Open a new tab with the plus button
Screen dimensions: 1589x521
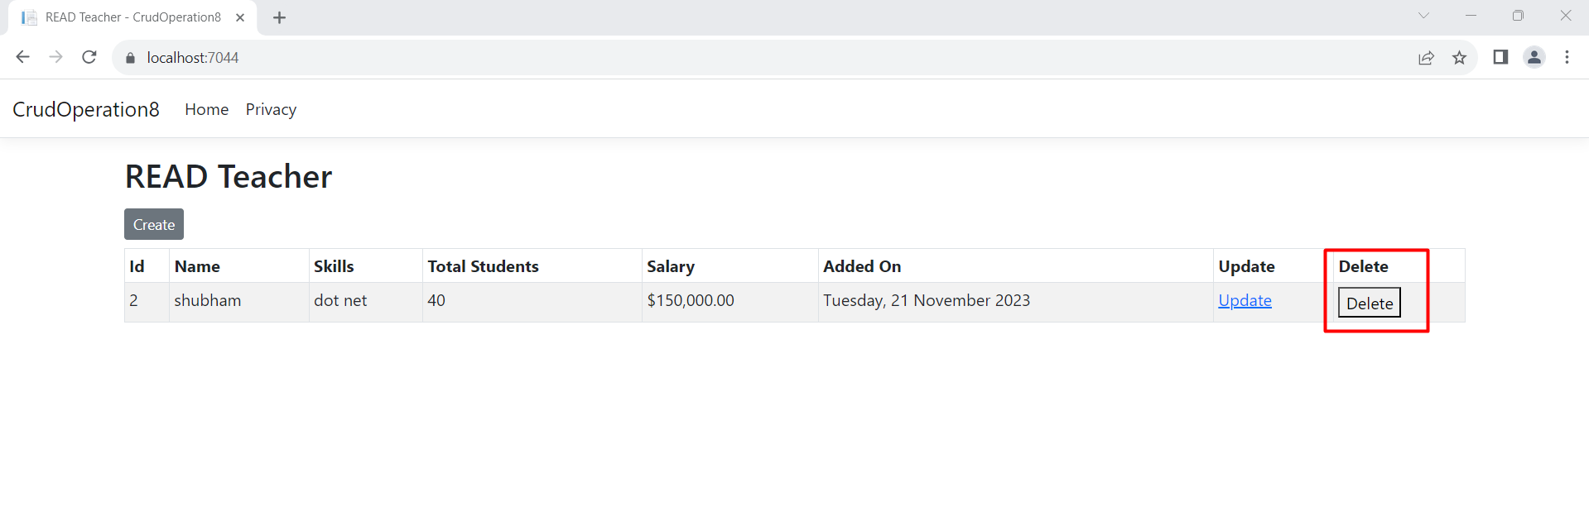[279, 17]
